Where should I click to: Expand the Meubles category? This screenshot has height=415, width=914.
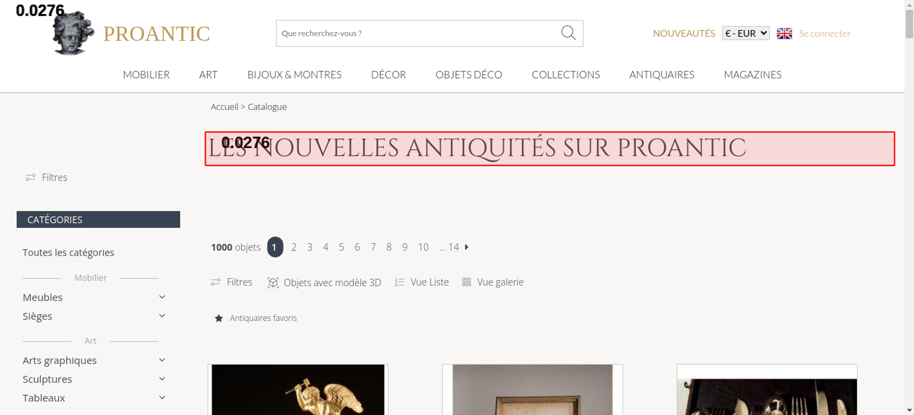point(162,297)
